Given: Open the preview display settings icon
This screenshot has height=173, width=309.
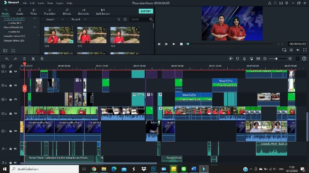Looking at the screenshot, I should click(284, 50).
